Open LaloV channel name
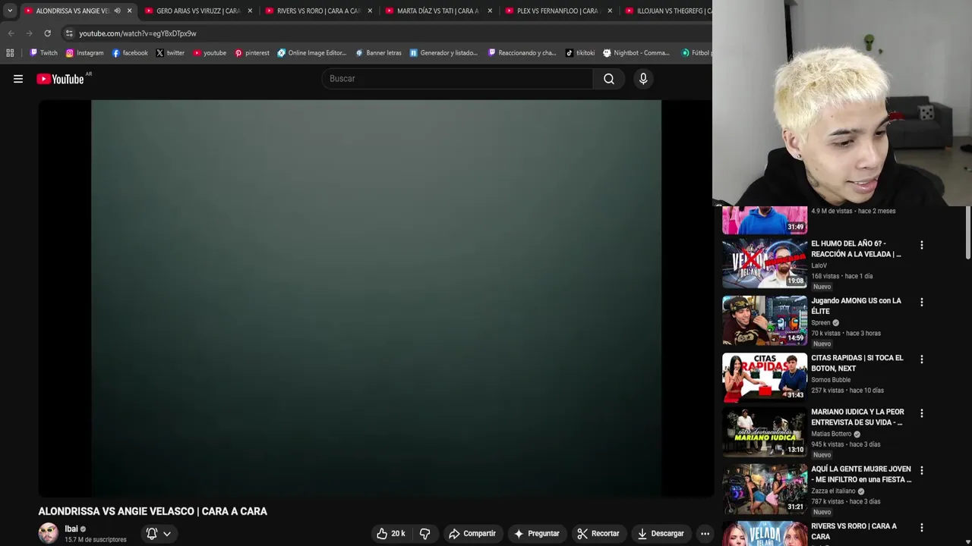The width and height of the screenshot is (972, 546). point(819,266)
